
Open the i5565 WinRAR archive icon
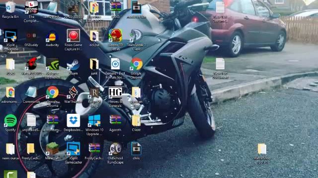tap(116, 7)
